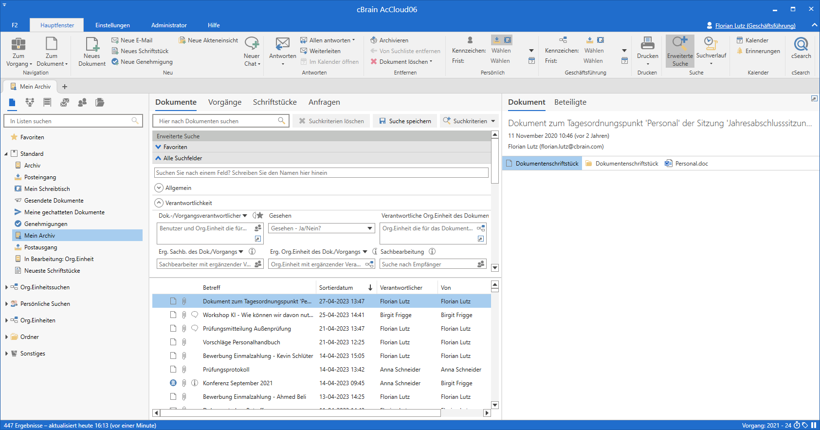Switch to the Schriftstücke tab

tap(275, 102)
